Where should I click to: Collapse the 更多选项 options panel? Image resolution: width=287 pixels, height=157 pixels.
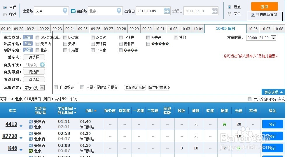point(273,92)
